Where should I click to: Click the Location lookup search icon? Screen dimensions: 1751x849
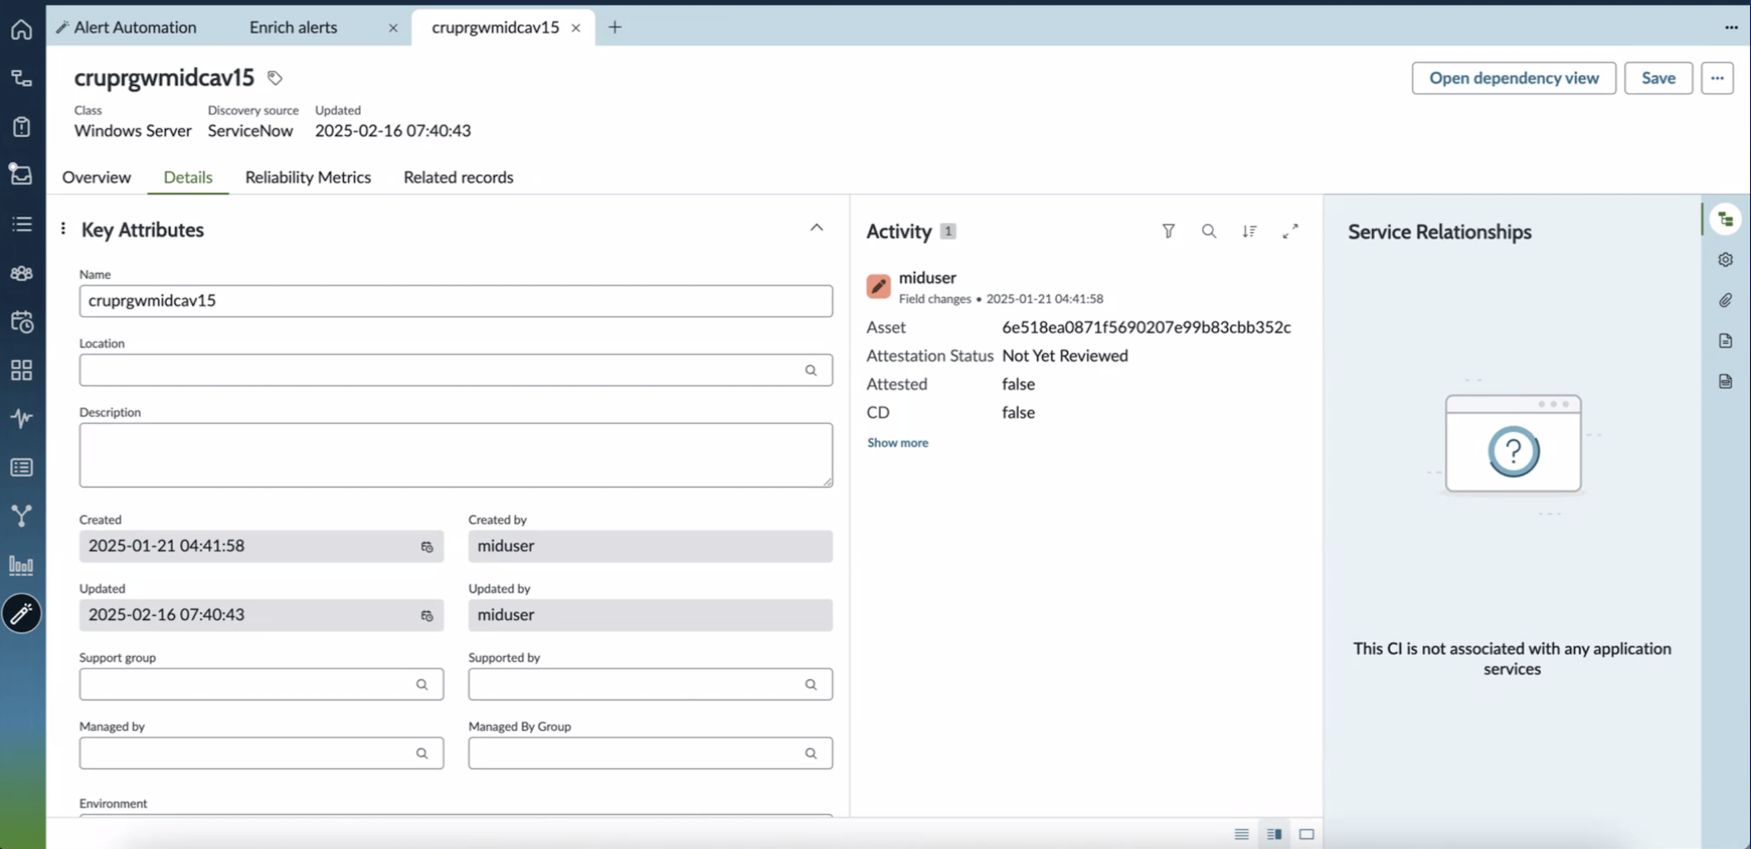pyautogui.click(x=811, y=370)
